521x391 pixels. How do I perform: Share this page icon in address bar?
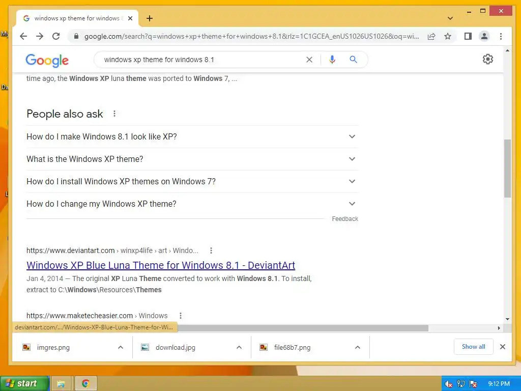click(x=431, y=36)
